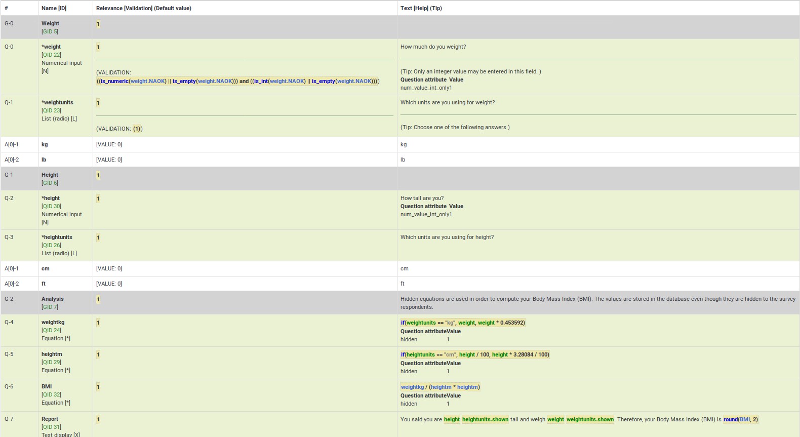
Task: Click is_numeric function in weight validation
Action: pos(114,81)
